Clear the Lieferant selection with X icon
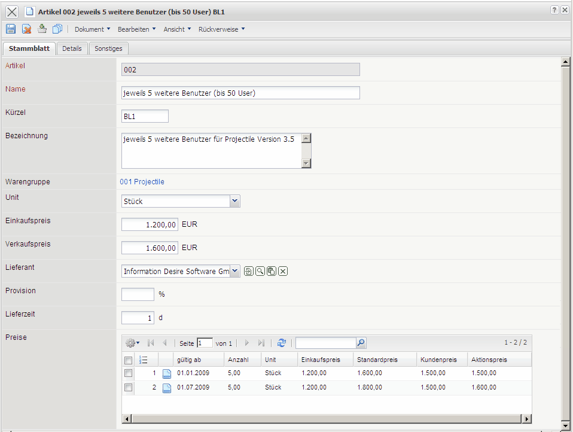 [x=283, y=272]
